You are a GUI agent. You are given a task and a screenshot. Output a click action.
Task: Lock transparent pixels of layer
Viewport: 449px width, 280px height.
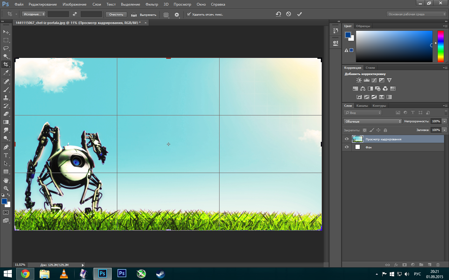click(365, 130)
